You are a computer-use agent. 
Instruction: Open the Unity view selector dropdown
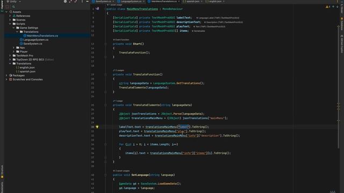14,1
